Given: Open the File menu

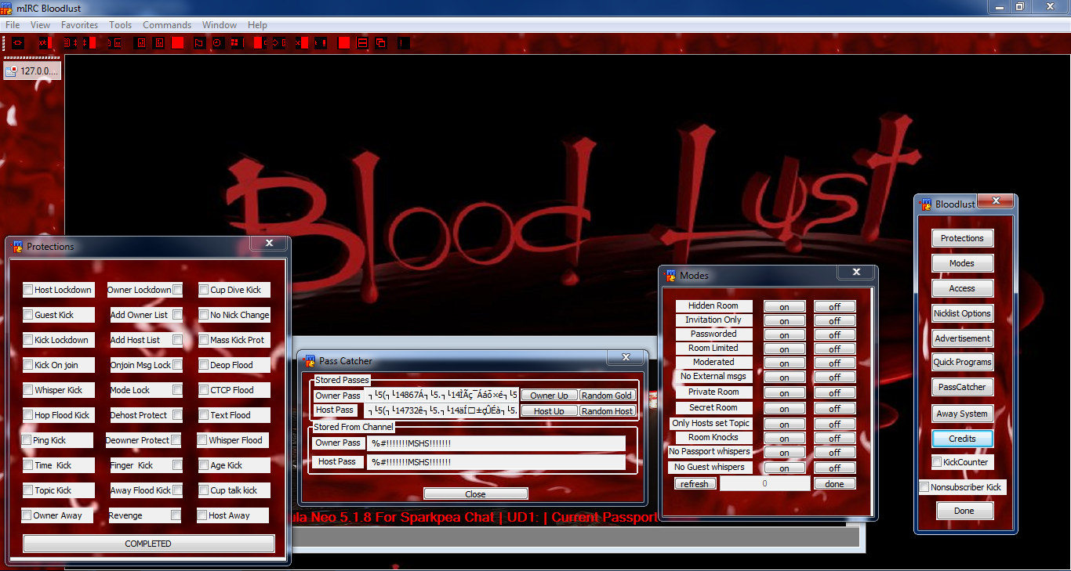Looking at the screenshot, I should click(x=13, y=25).
